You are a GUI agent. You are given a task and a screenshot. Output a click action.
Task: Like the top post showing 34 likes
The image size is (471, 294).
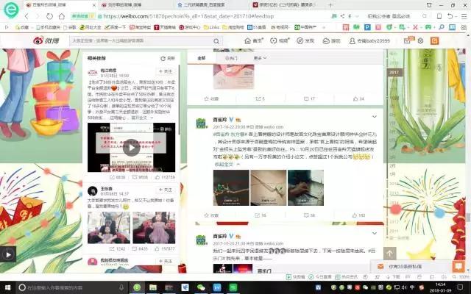coord(358,98)
